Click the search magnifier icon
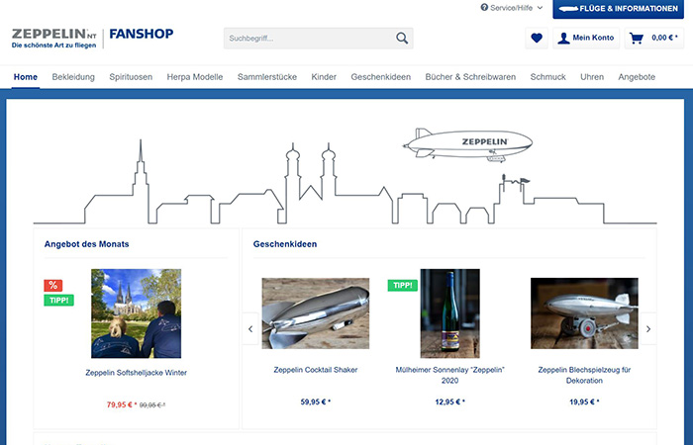The height and width of the screenshot is (445, 693). point(402,38)
